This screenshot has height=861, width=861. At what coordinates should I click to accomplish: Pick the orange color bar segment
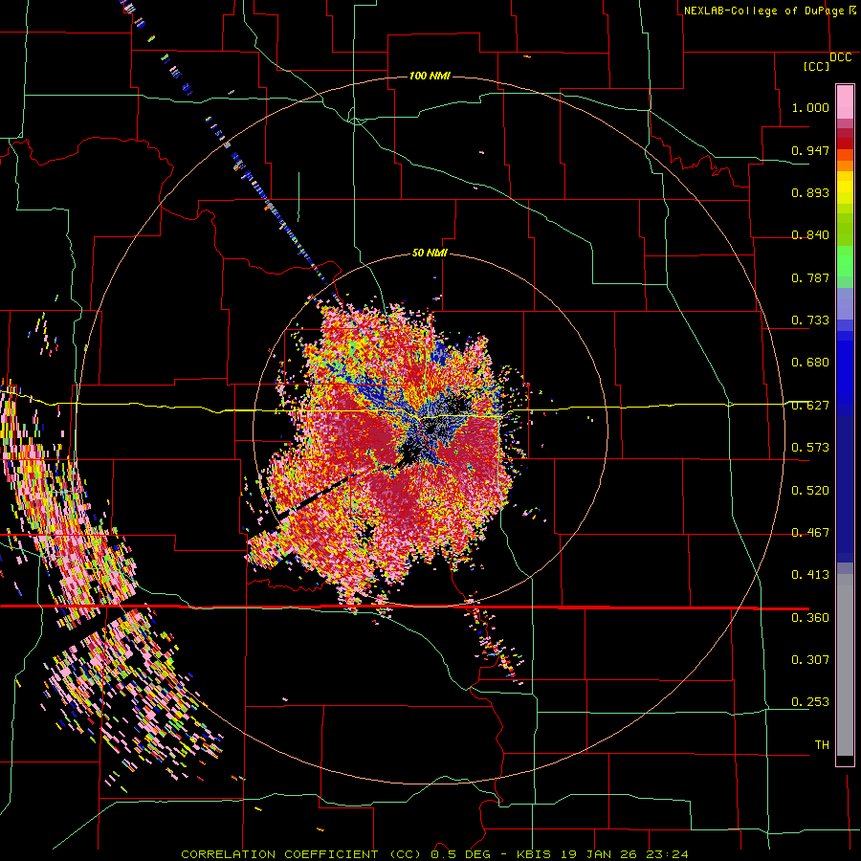[x=845, y=166]
